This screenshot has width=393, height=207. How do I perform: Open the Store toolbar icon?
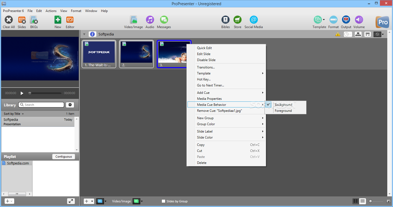pyautogui.click(x=237, y=20)
